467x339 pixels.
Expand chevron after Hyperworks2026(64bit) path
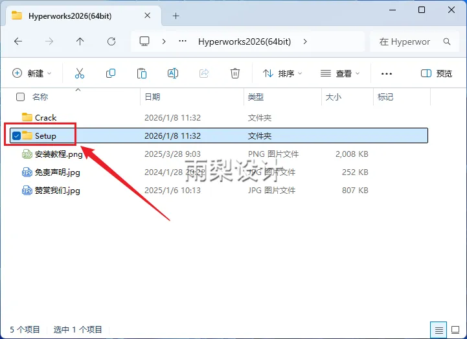click(305, 41)
